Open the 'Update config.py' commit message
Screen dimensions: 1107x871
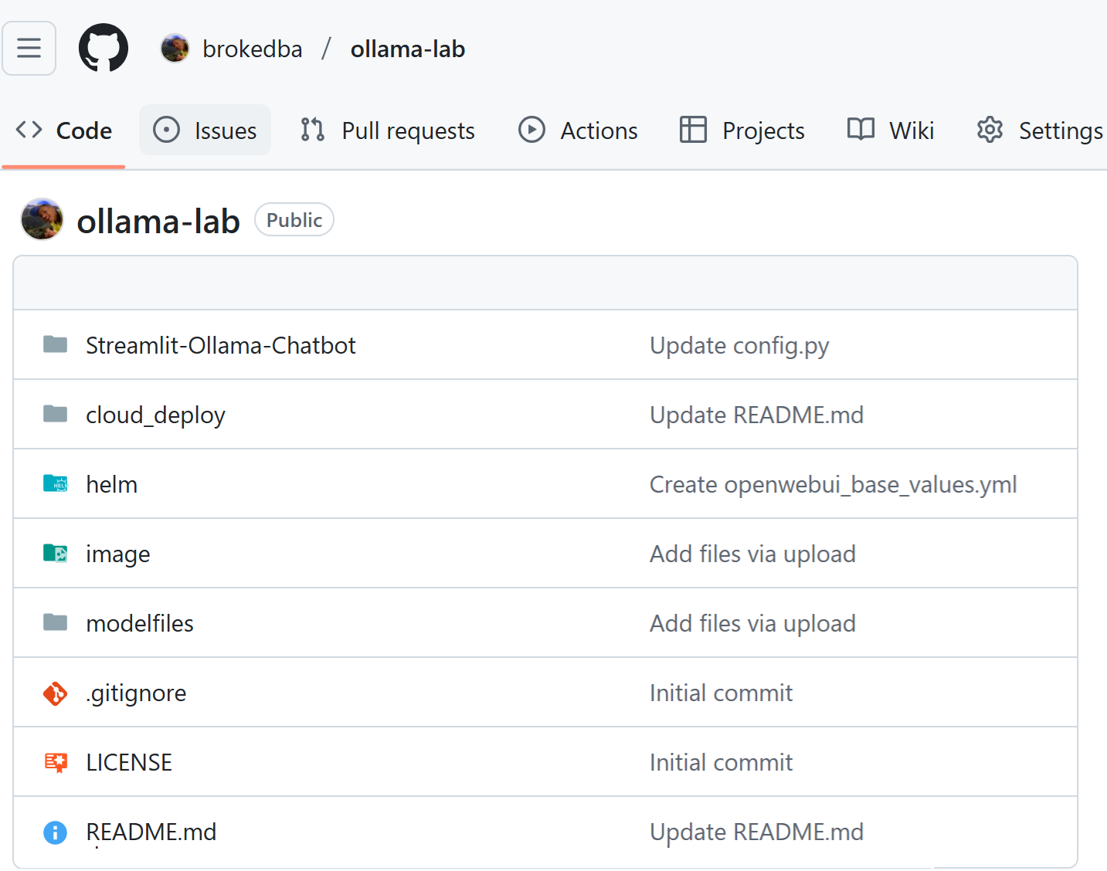click(739, 346)
